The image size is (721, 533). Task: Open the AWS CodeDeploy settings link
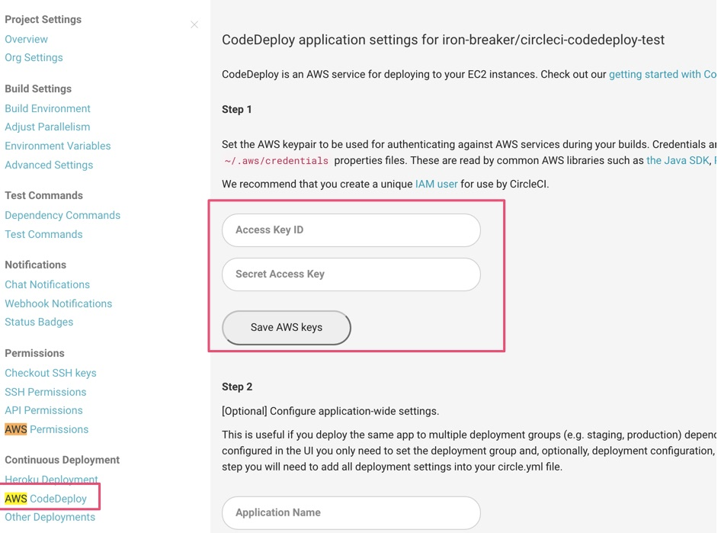46,498
